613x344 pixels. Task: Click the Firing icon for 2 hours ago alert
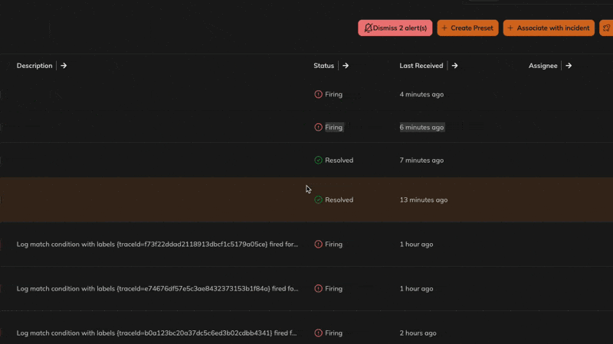tap(318, 333)
